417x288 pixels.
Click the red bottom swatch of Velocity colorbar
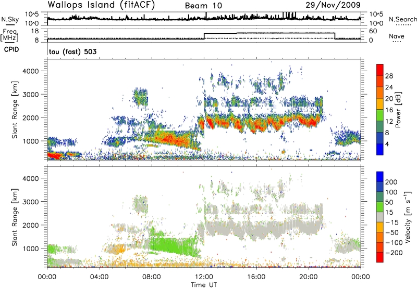380,257
